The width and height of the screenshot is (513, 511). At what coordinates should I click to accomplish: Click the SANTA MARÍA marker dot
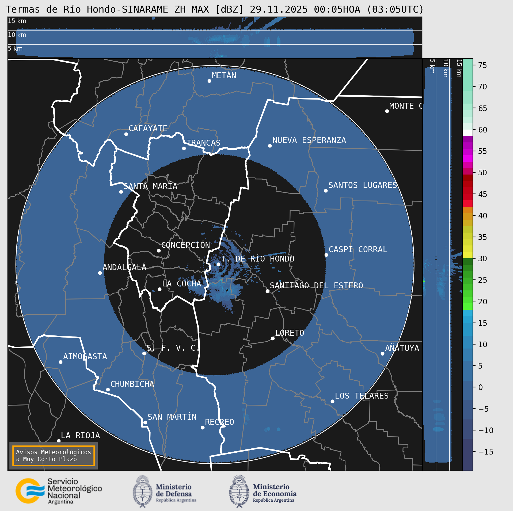pos(121,192)
